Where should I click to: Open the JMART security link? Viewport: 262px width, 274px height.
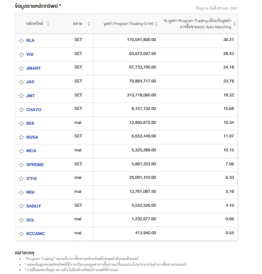point(33,68)
